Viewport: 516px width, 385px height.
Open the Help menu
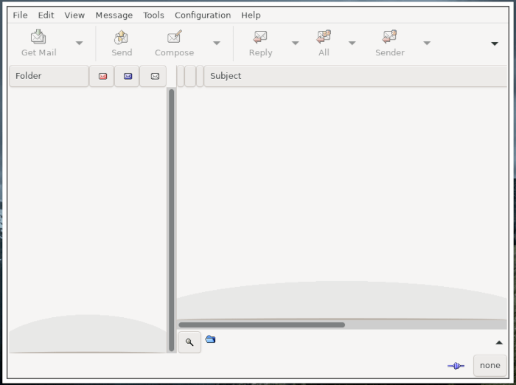251,15
